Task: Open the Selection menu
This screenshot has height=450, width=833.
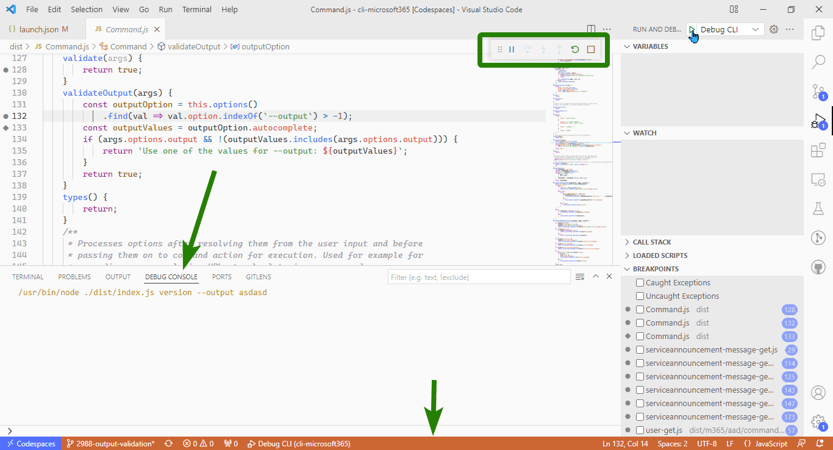Action: [87, 10]
